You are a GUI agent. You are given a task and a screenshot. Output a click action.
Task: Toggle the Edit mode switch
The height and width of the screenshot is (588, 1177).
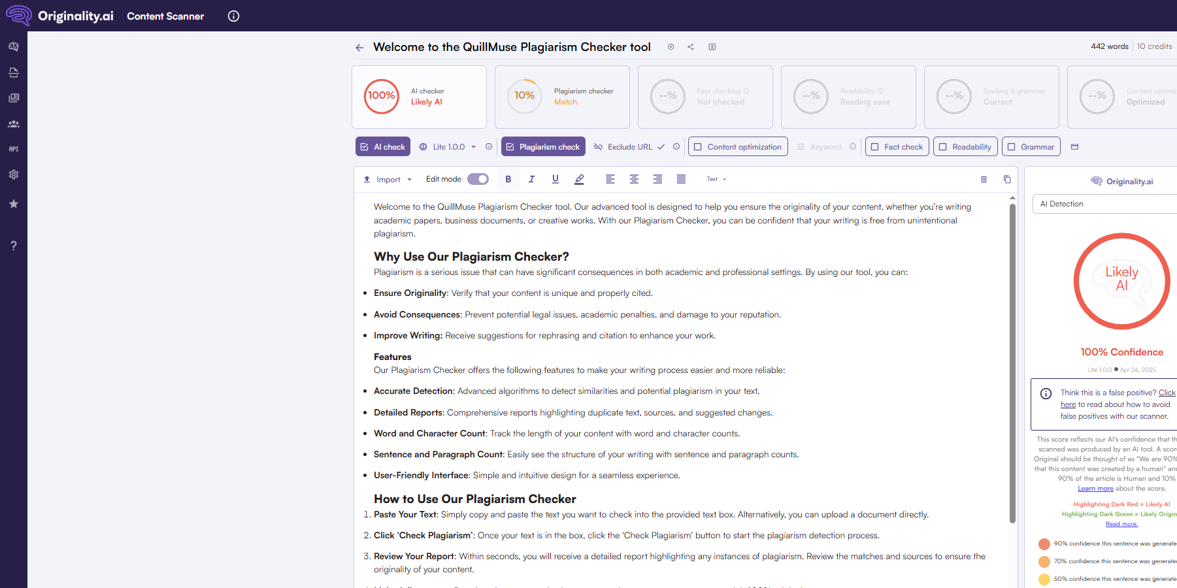click(x=478, y=179)
